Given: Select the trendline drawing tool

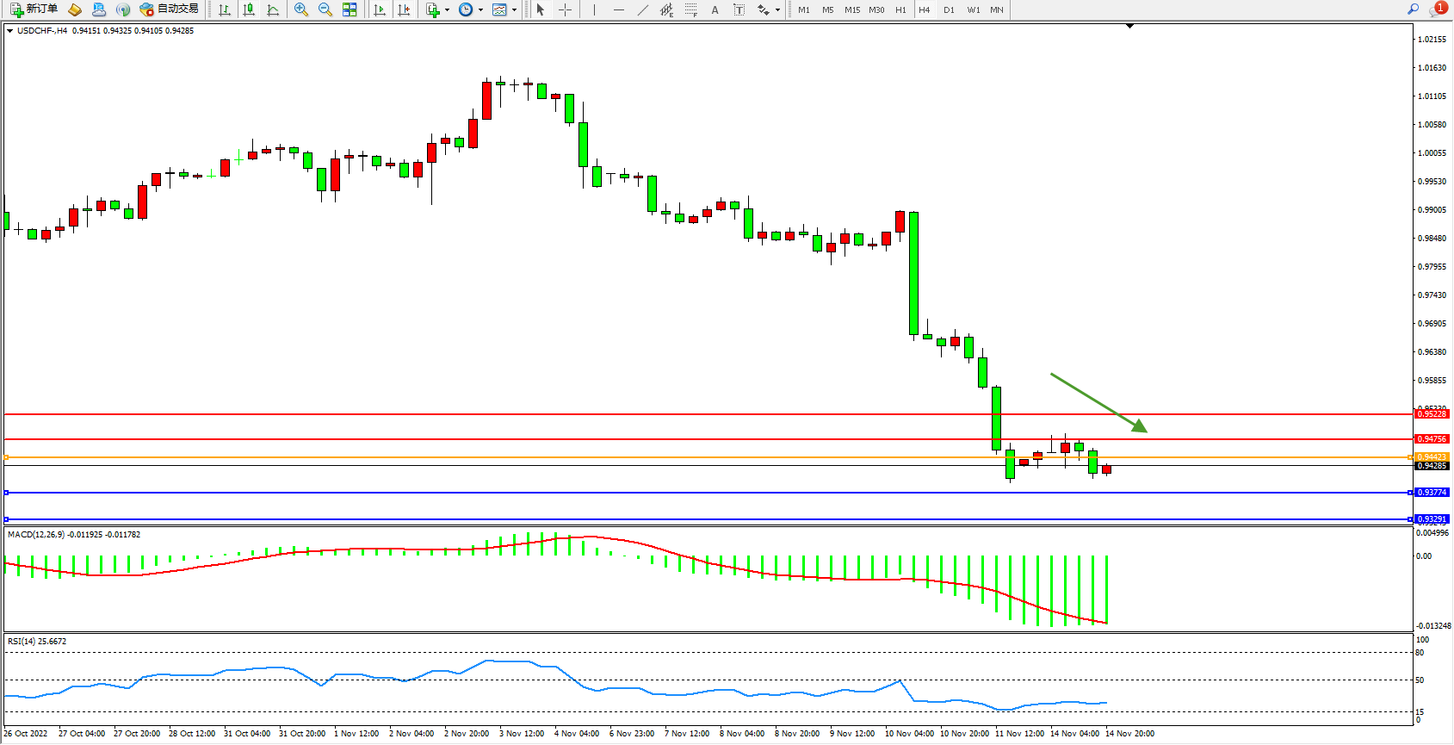Looking at the screenshot, I should pyautogui.click(x=643, y=9).
